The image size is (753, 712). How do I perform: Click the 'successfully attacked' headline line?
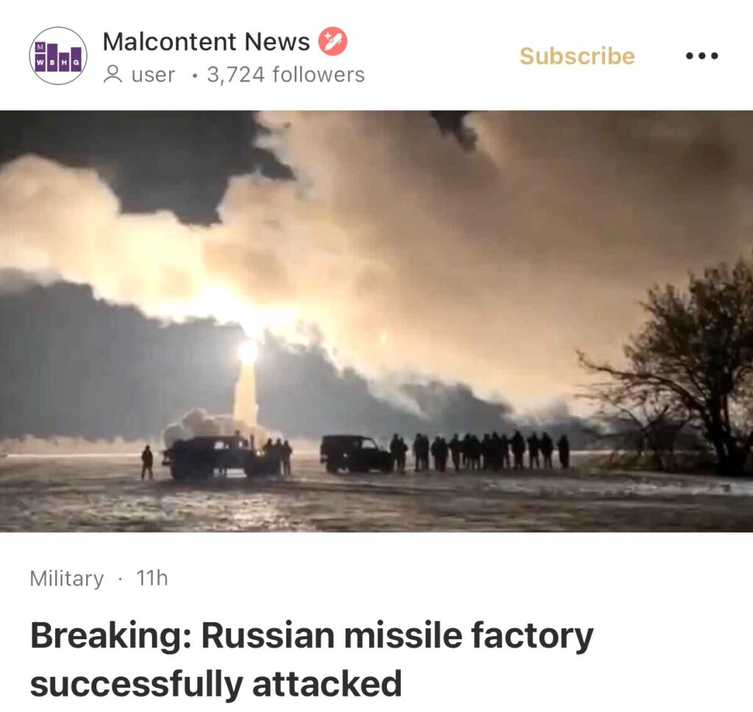tap(216, 683)
